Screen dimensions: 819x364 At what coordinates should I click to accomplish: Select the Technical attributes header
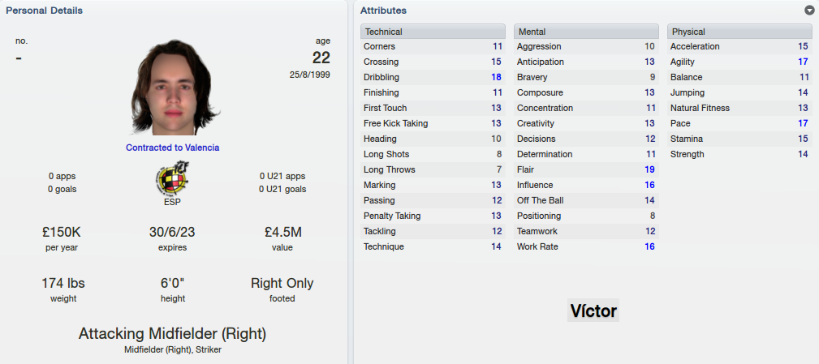pyautogui.click(x=433, y=32)
